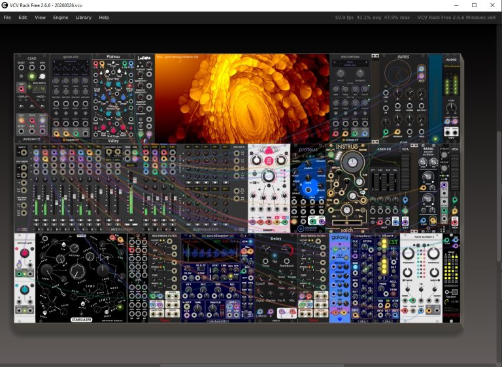Click the large center knob on Stargazer
Viewport: 502px width, 367px height.
[x=77, y=272]
